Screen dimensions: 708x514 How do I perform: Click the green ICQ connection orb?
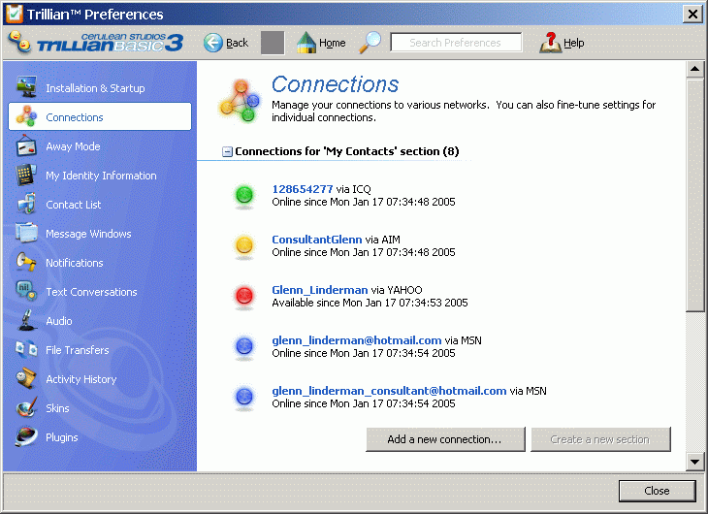coord(244,195)
